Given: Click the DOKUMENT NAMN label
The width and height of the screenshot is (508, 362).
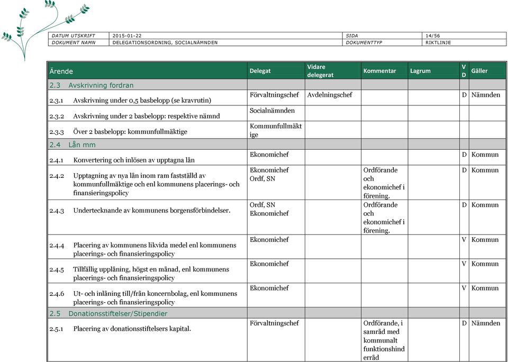Looking at the screenshot, I should click(74, 42).
